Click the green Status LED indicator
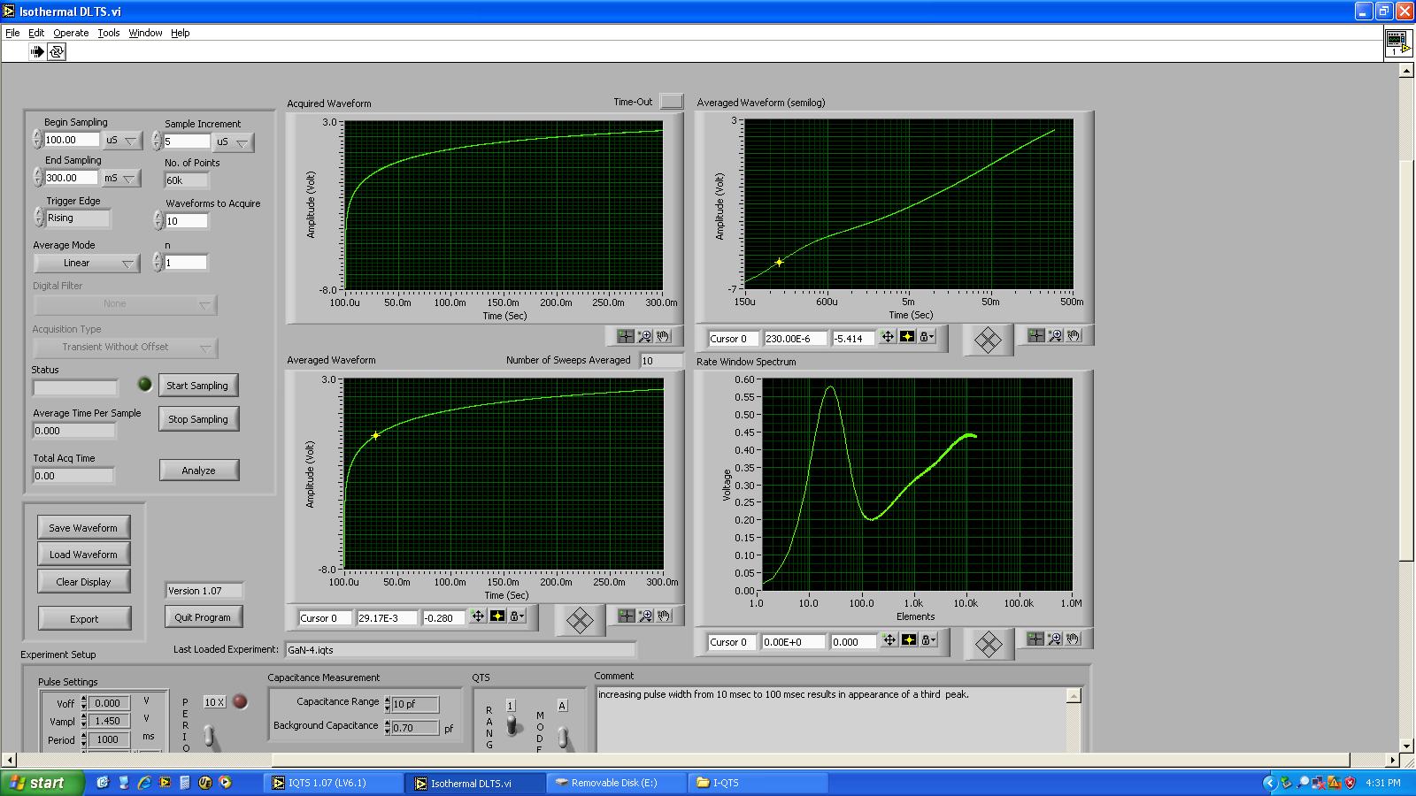This screenshot has width=1416, height=796. tap(145, 384)
